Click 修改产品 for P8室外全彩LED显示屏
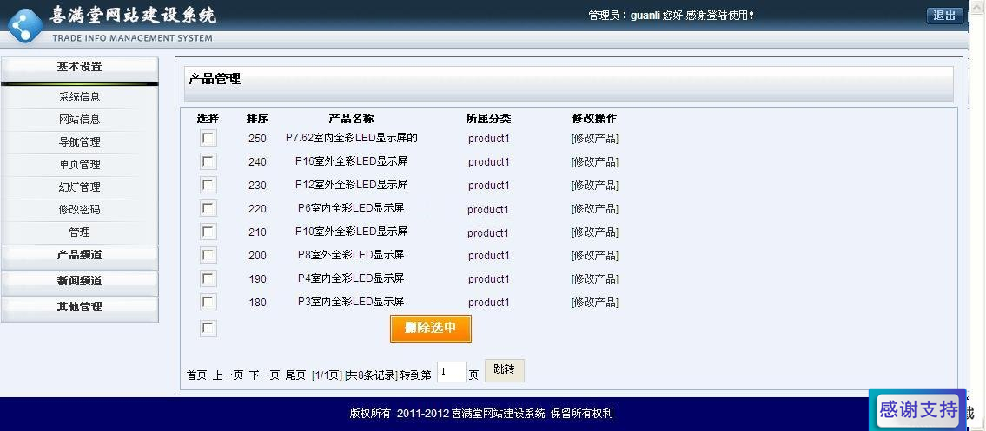Viewport: 986px width, 431px height. point(595,255)
